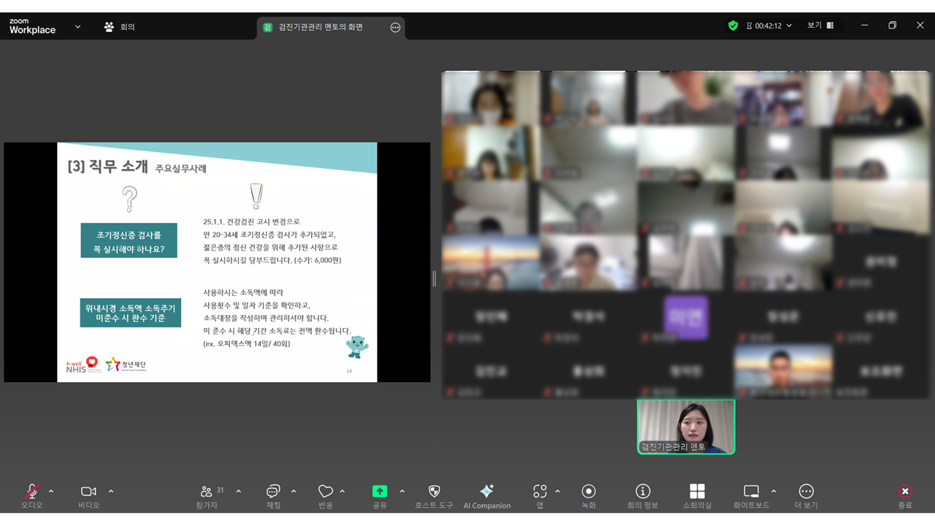Select the 회의 tab at top
Screen dimensions: 935x526
pyautogui.click(x=121, y=27)
